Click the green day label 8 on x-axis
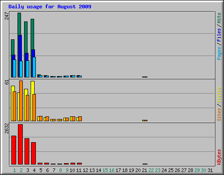 click(x=60, y=170)
